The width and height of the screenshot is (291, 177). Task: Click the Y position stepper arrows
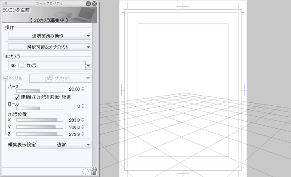[x=83, y=127]
